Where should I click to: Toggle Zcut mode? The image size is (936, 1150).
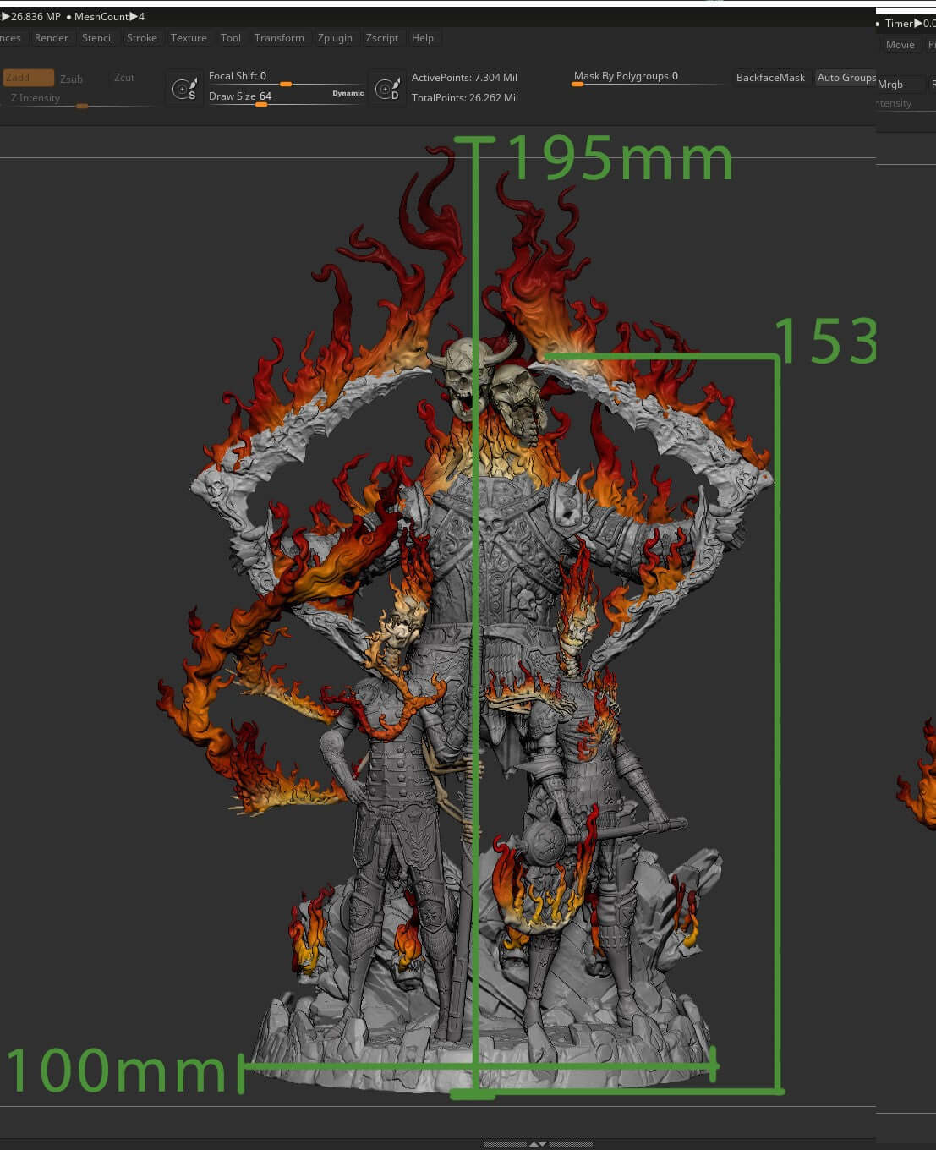coord(124,78)
